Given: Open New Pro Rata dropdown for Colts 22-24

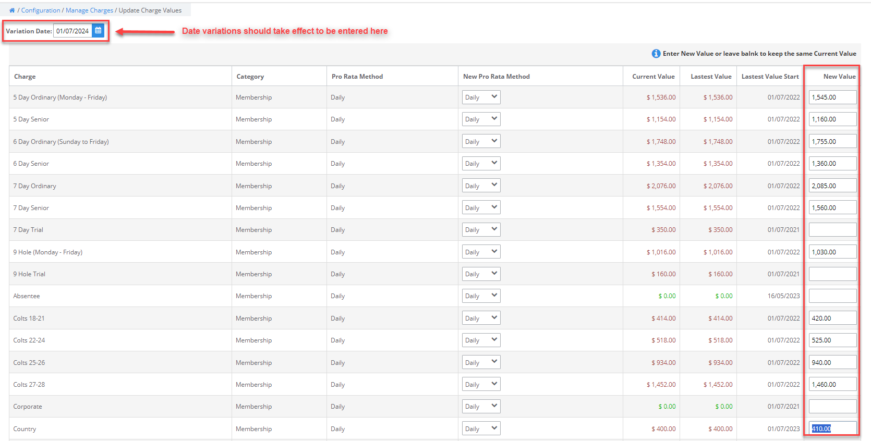Looking at the screenshot, I should (x=481, y=340).
